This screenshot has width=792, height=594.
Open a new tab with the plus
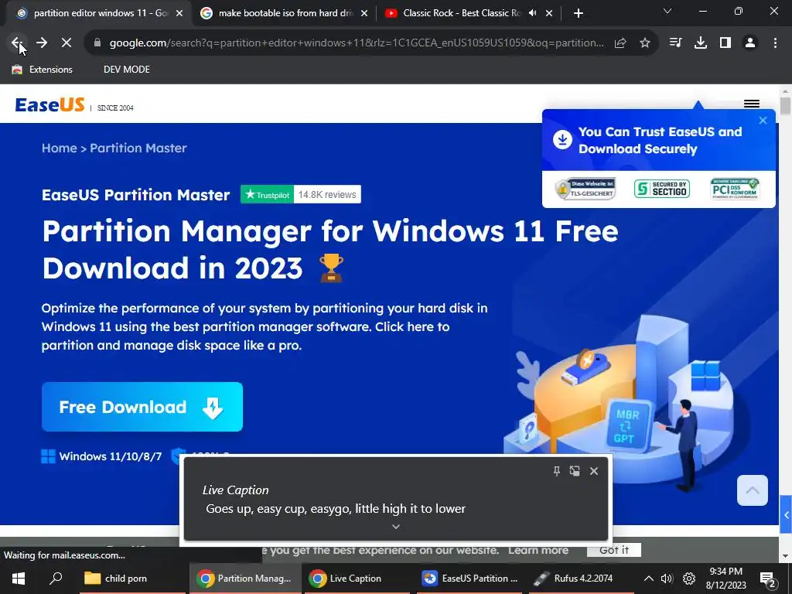[579, 13]
